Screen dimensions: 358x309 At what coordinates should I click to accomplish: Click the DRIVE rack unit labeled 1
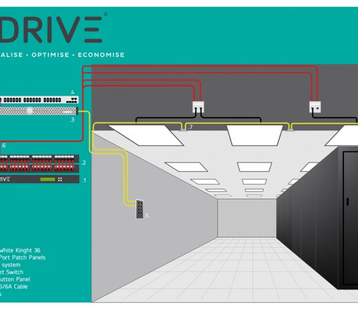[x=40, y=179]
